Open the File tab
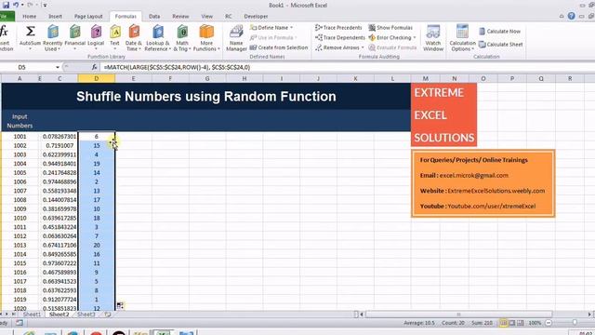595x335 pixels. 6,17
